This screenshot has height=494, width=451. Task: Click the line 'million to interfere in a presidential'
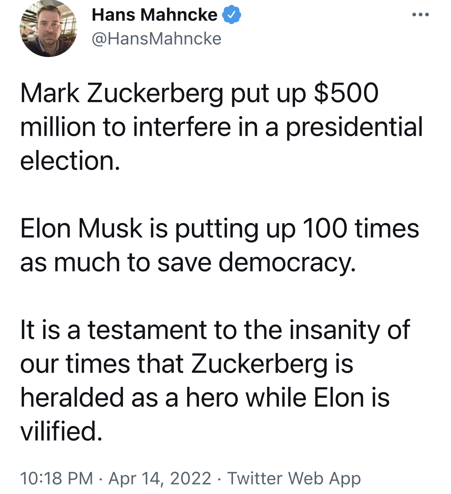[x=221, y=127]
